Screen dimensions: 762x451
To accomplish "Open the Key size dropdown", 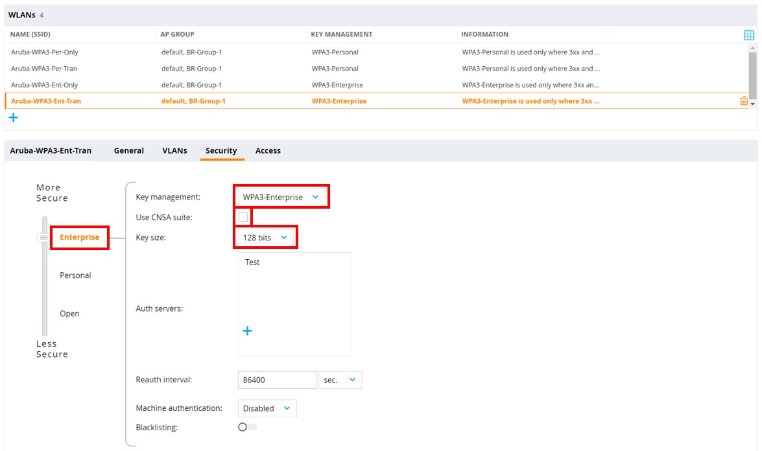I will pos(265,237).
